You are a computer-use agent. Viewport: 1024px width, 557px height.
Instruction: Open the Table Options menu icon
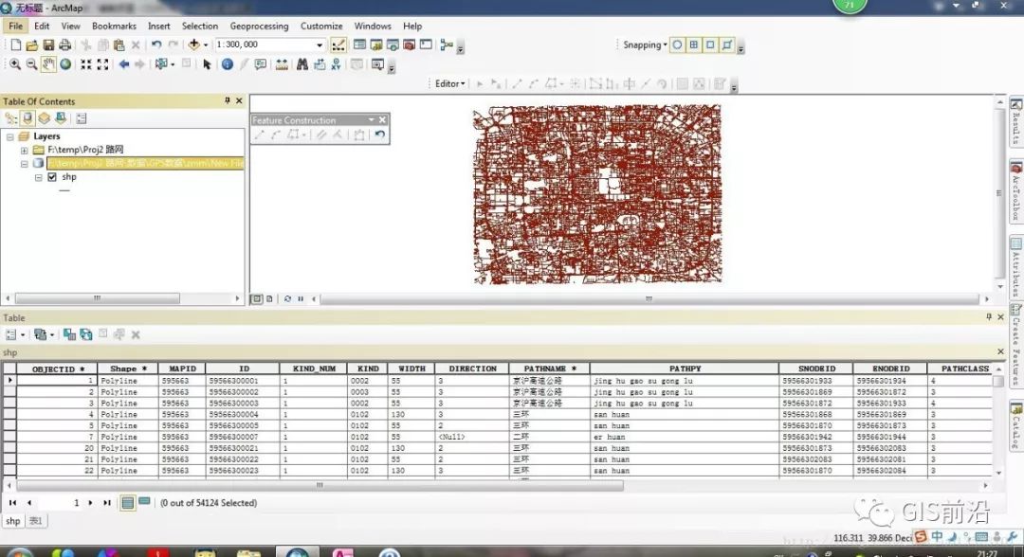coord(13,334)
